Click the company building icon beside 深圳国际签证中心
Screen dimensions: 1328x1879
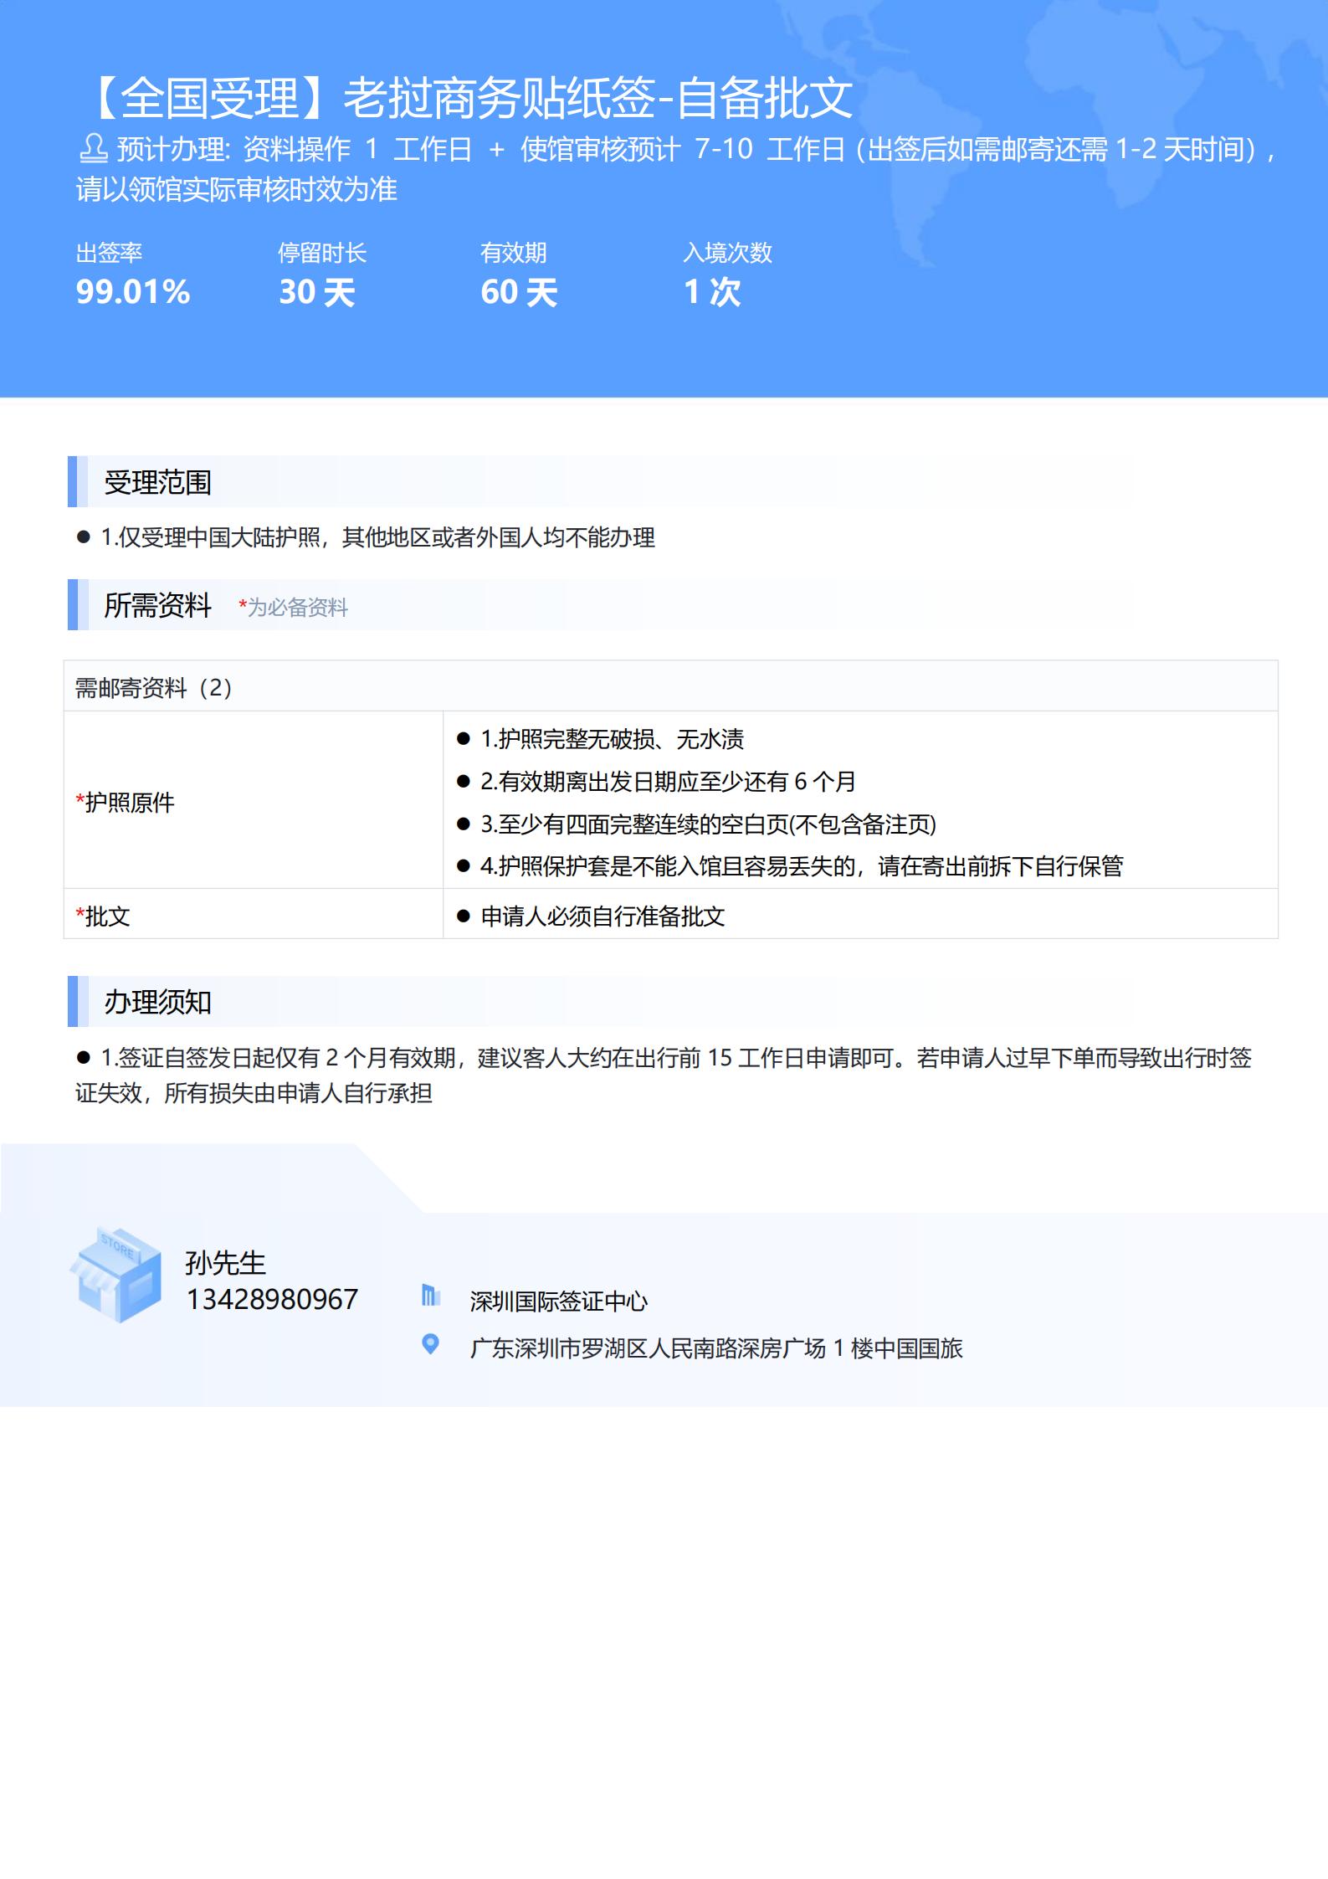[430, 1296]
